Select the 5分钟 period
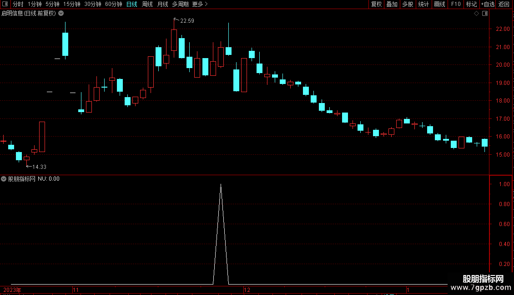The image size is (514, 295). point(52,4)
